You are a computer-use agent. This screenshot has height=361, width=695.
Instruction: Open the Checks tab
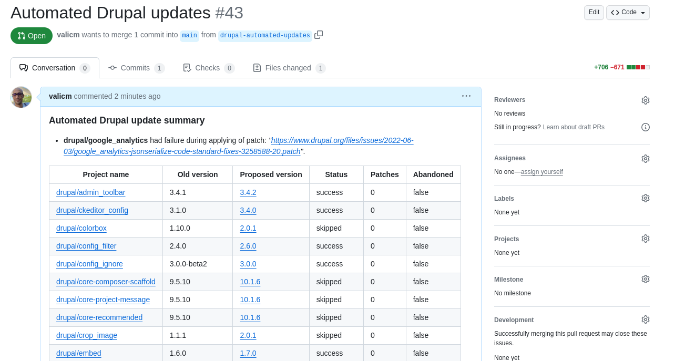pos(209,68)
